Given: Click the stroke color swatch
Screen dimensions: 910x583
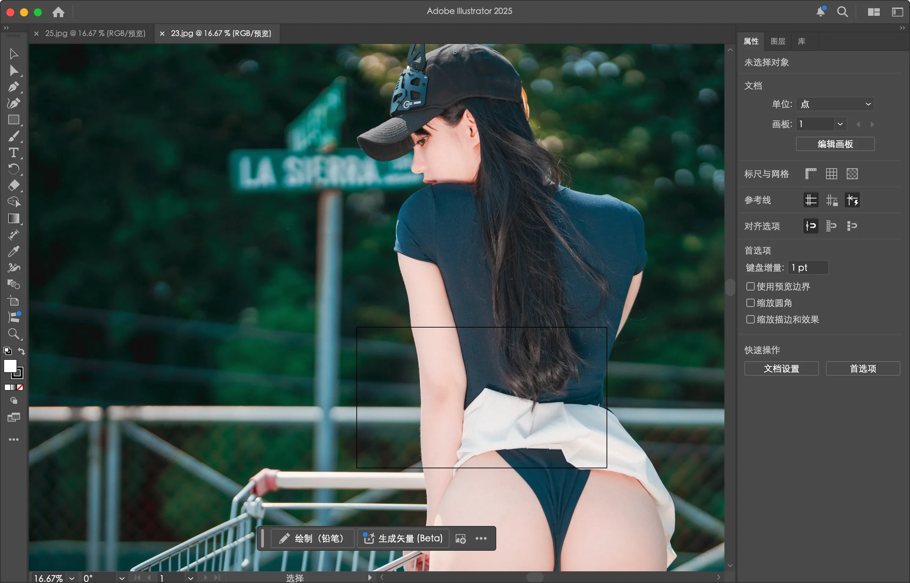Looking at the screenshot, I should (18, 373).
